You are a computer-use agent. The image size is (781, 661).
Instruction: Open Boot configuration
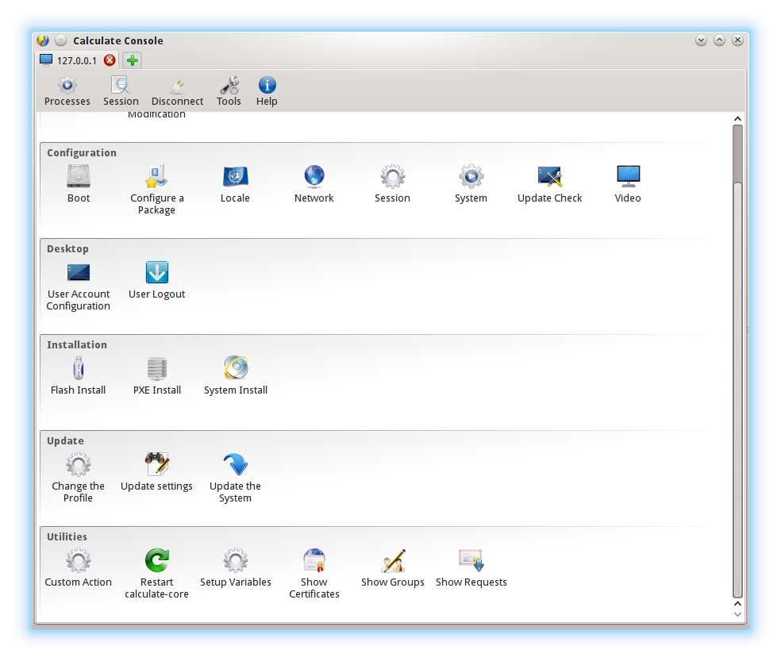pyautogui.click(x=79, y=184)
